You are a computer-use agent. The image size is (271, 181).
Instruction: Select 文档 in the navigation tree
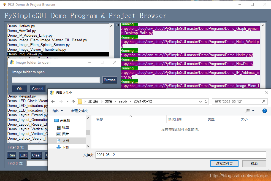click(67, 141)
